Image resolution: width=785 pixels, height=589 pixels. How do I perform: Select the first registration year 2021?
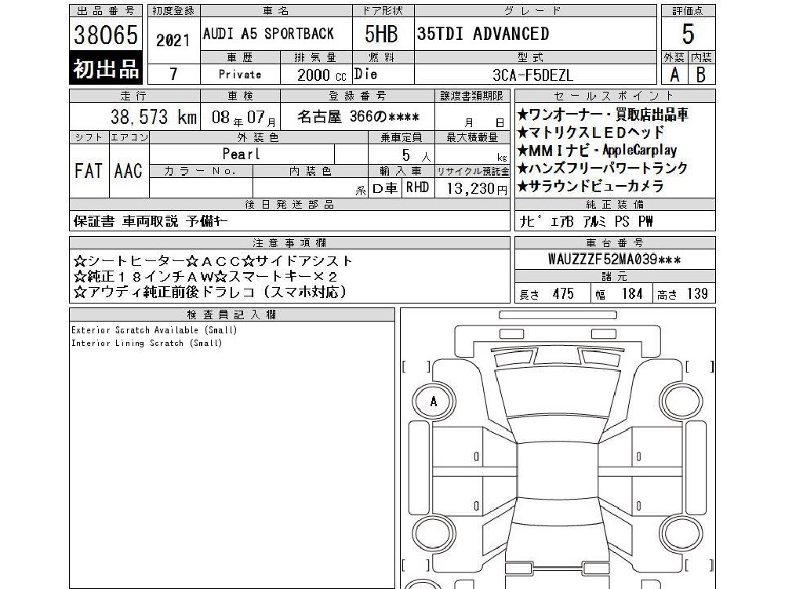point(173,41)
